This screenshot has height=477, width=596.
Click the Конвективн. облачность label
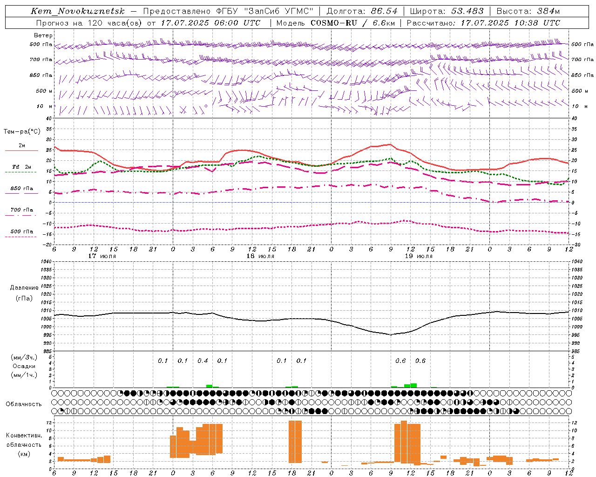tap(24, 440)
